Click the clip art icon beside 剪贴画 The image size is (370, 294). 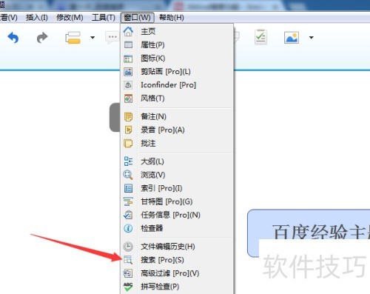coord(128,72)
